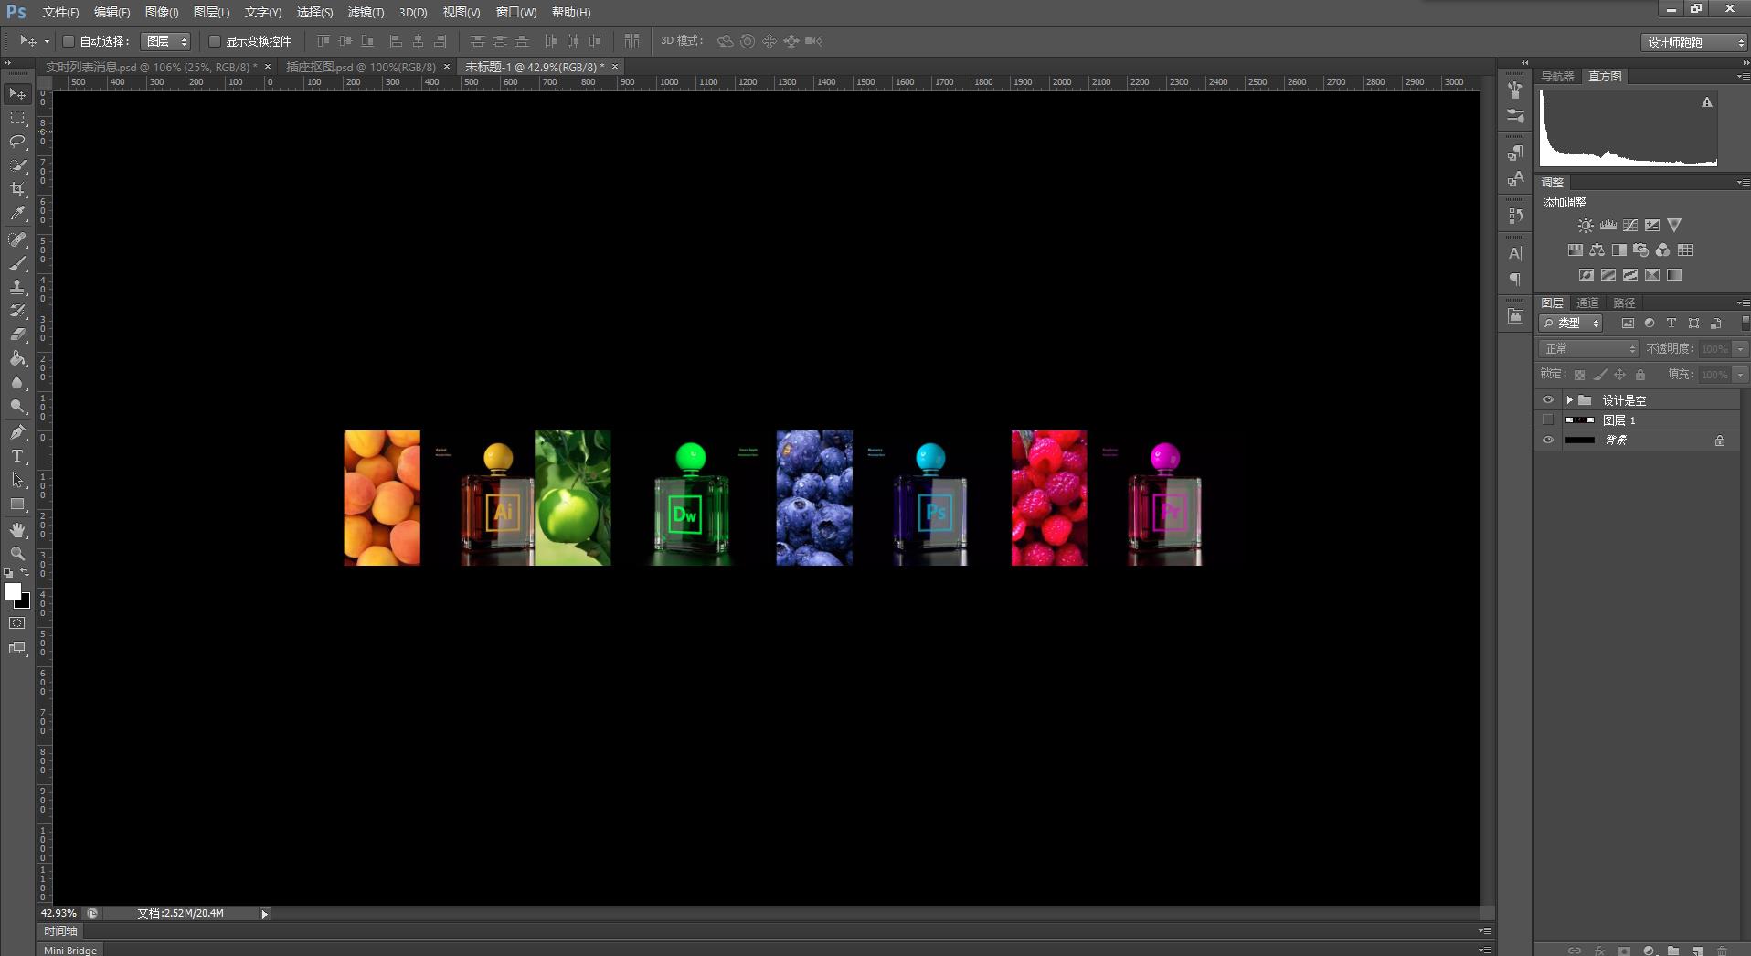Swap foreground and background colors
This screenshot has height=956, width=1751.
pos(25,573)
